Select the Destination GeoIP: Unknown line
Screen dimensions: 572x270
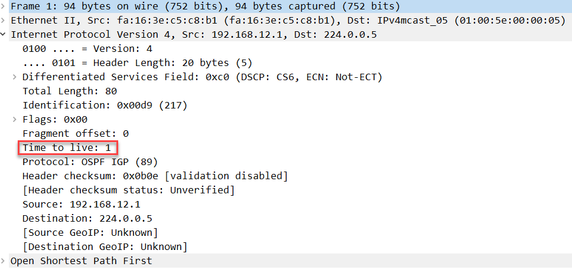pos(105,246)
